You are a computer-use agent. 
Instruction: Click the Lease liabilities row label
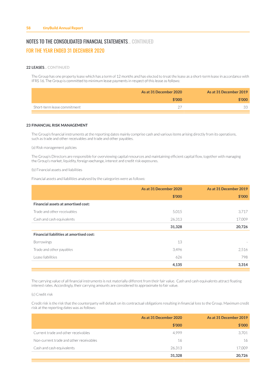pyautogui.click(x=45, y=257)
